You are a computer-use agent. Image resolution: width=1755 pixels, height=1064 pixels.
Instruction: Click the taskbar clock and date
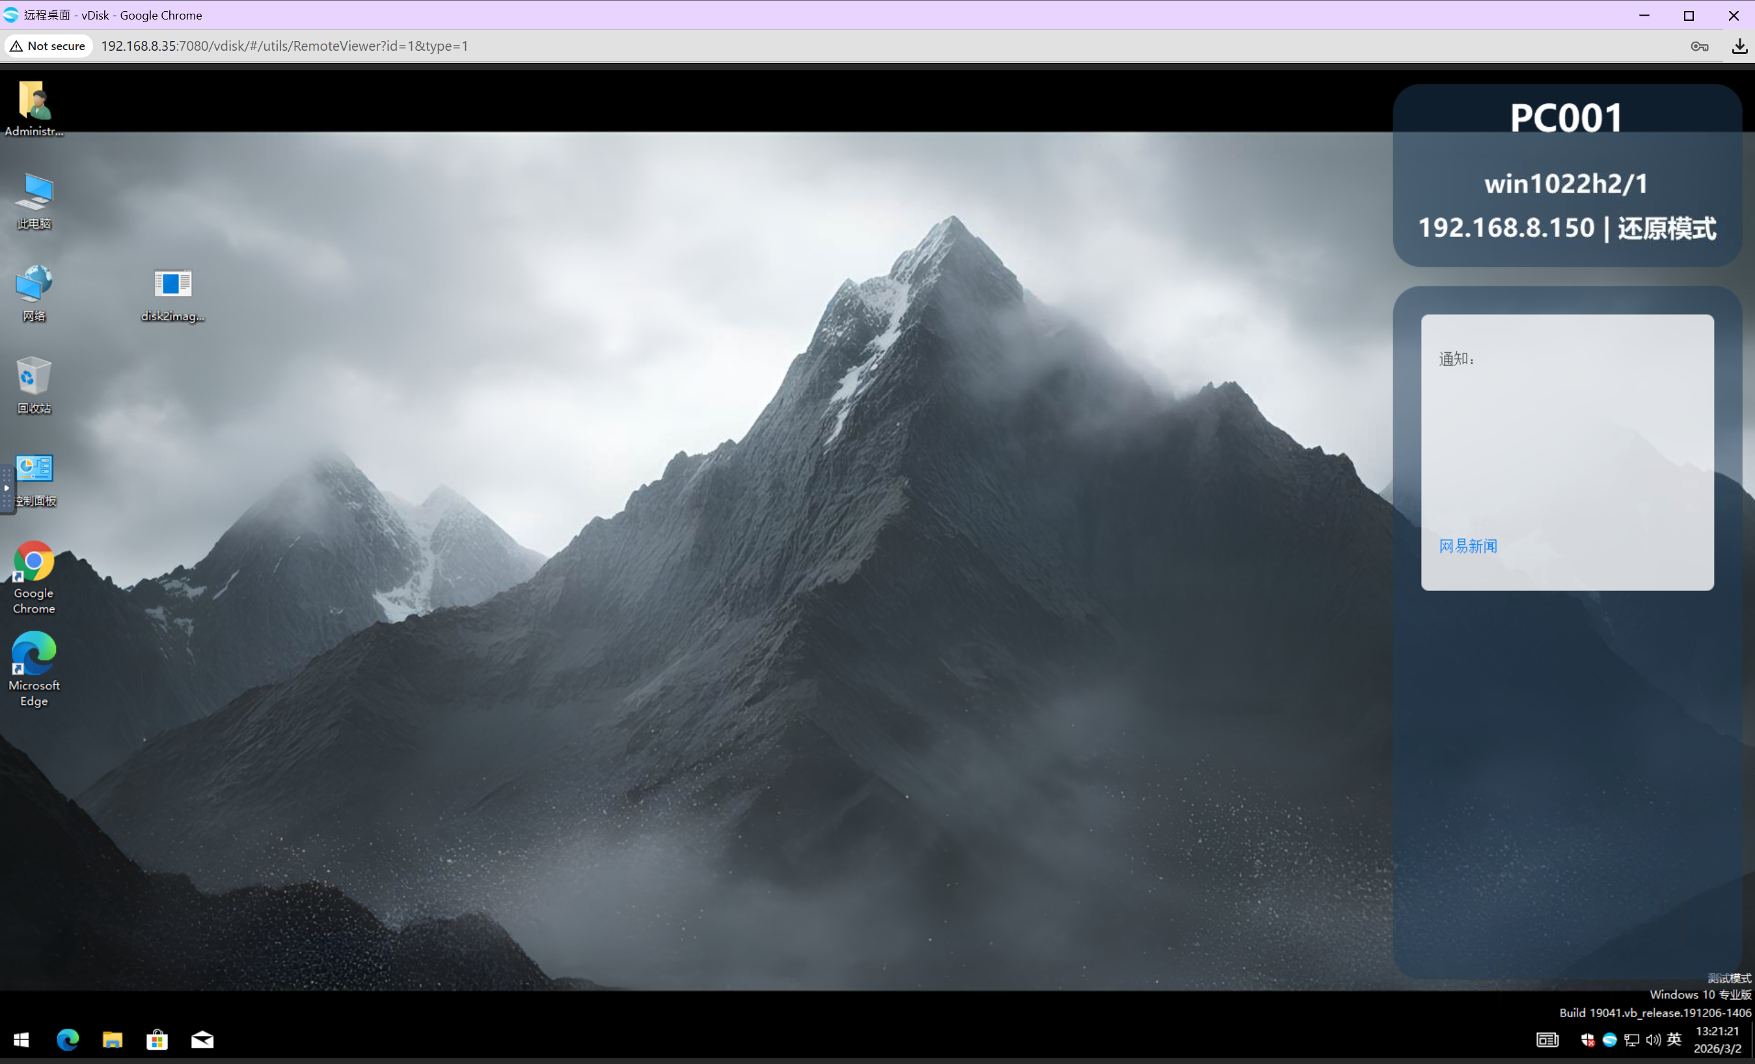1717,1040
